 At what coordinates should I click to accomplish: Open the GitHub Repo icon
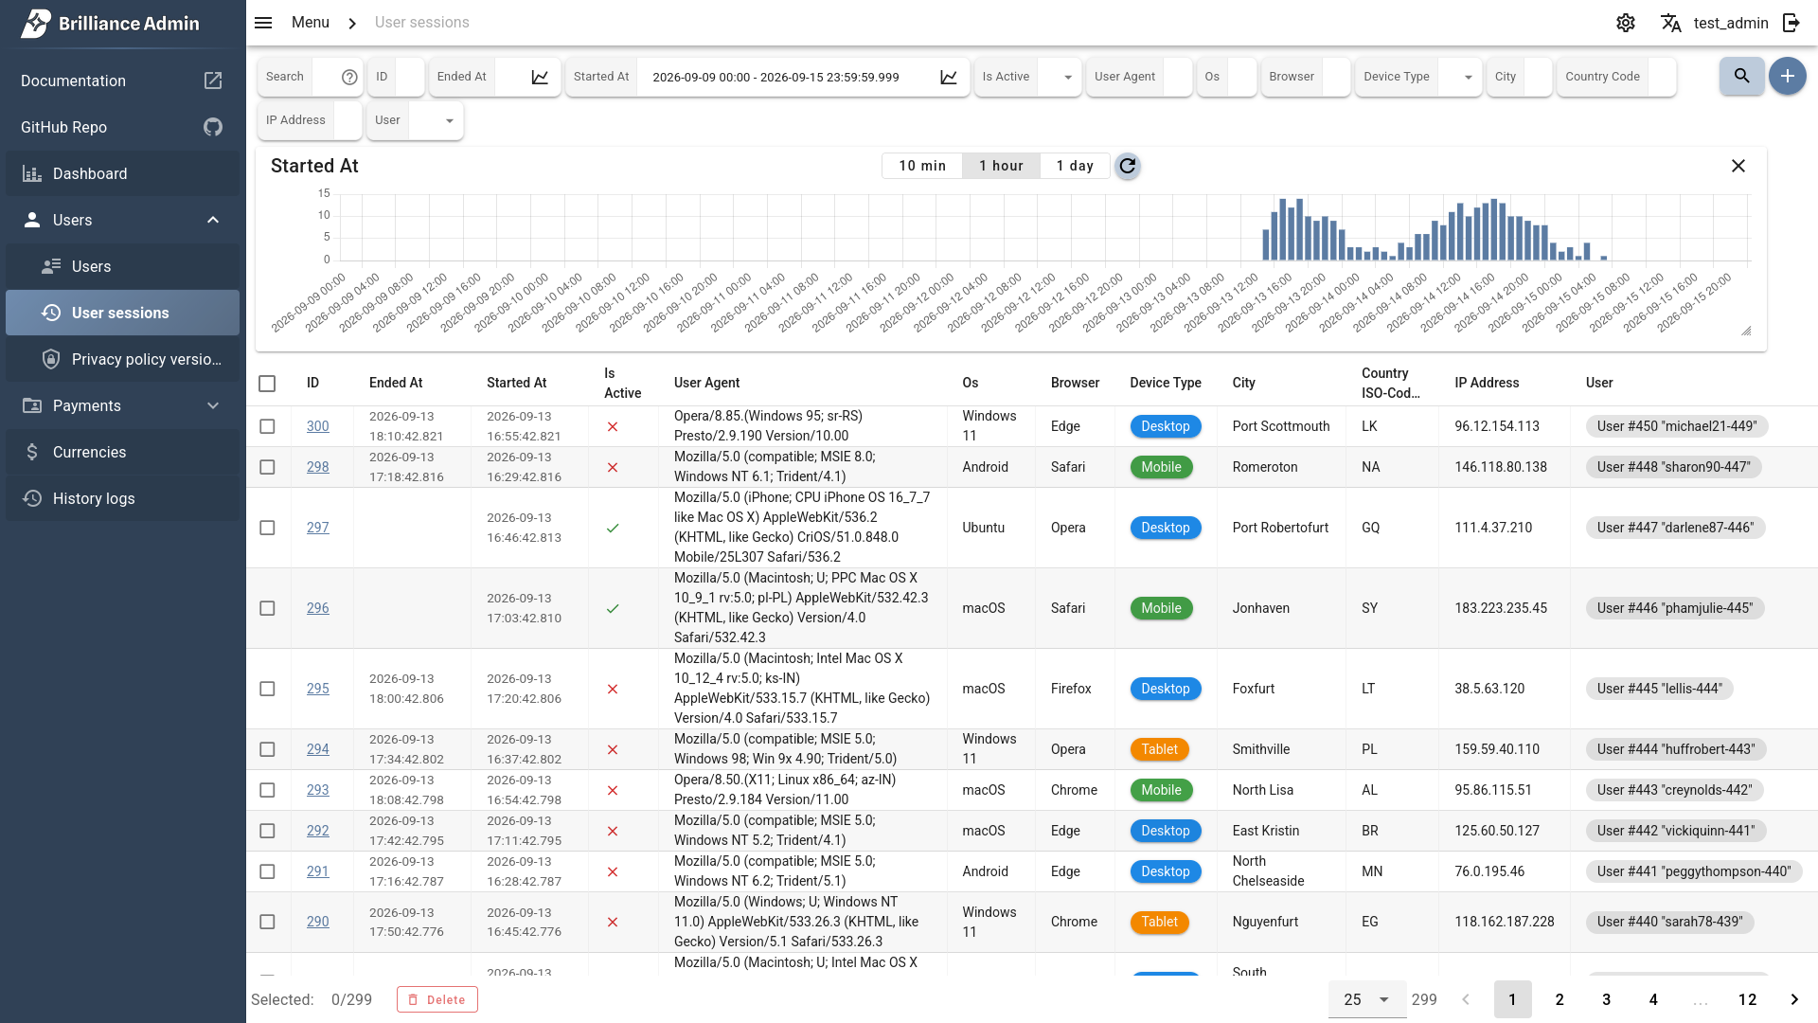pyautogui.click(x=213, y=127)
